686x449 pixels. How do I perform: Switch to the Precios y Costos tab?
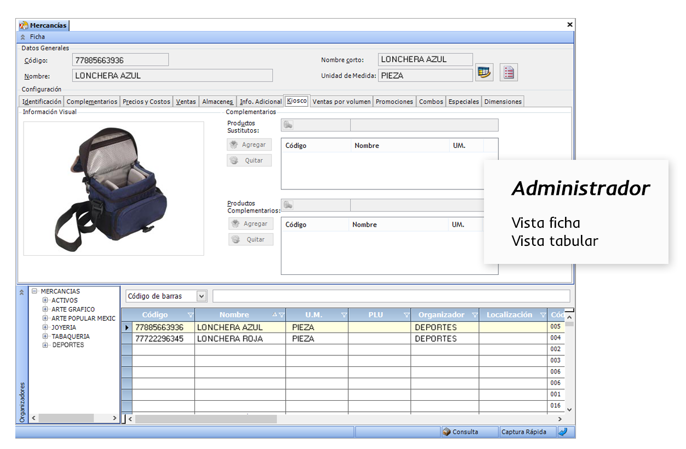tap(146, 102)
